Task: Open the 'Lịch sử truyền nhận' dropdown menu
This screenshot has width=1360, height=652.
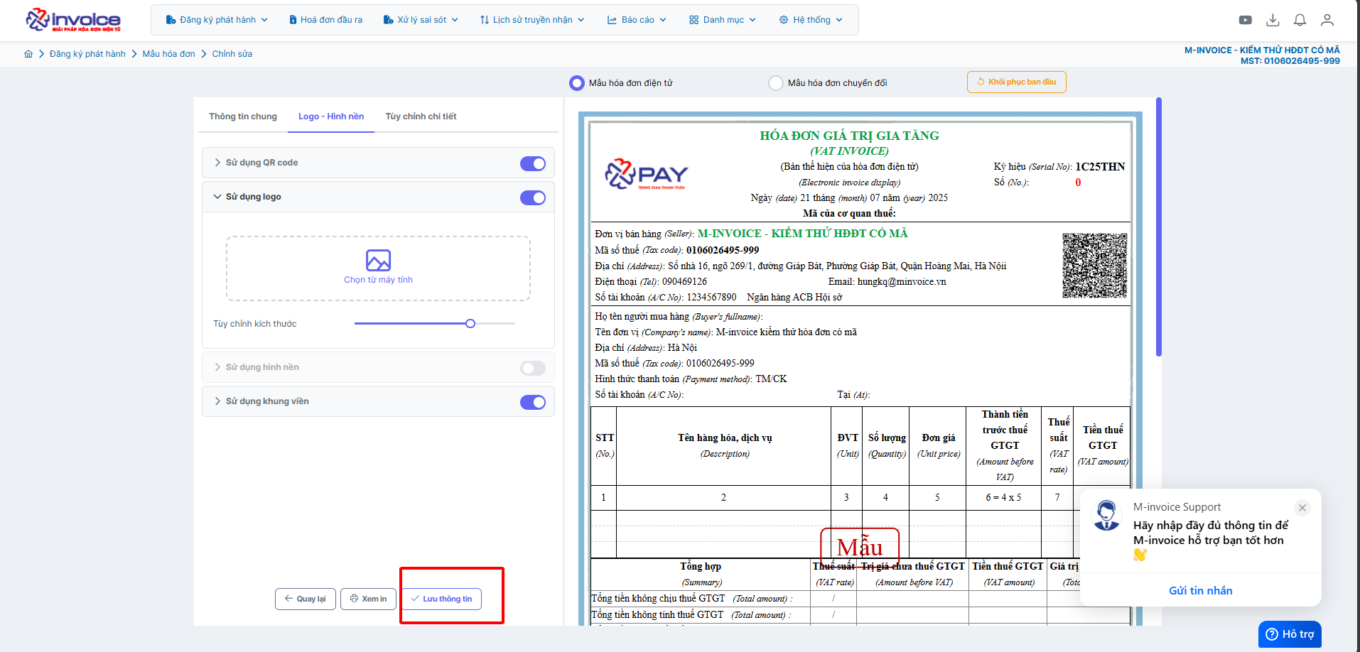Action: [532, 20]
